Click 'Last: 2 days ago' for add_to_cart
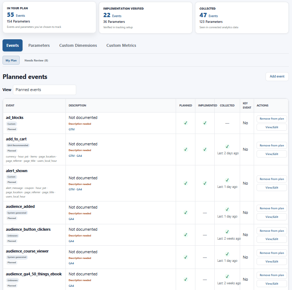 (228, 153)
